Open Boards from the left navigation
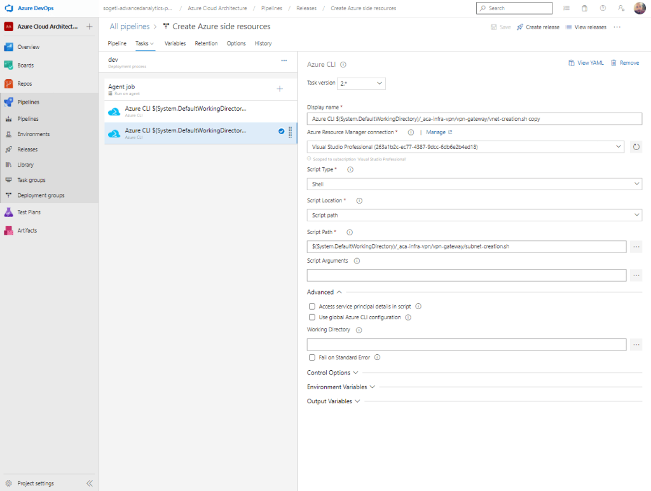The width and height of the screenshot is (651, 491). click(x=25, y=66)
